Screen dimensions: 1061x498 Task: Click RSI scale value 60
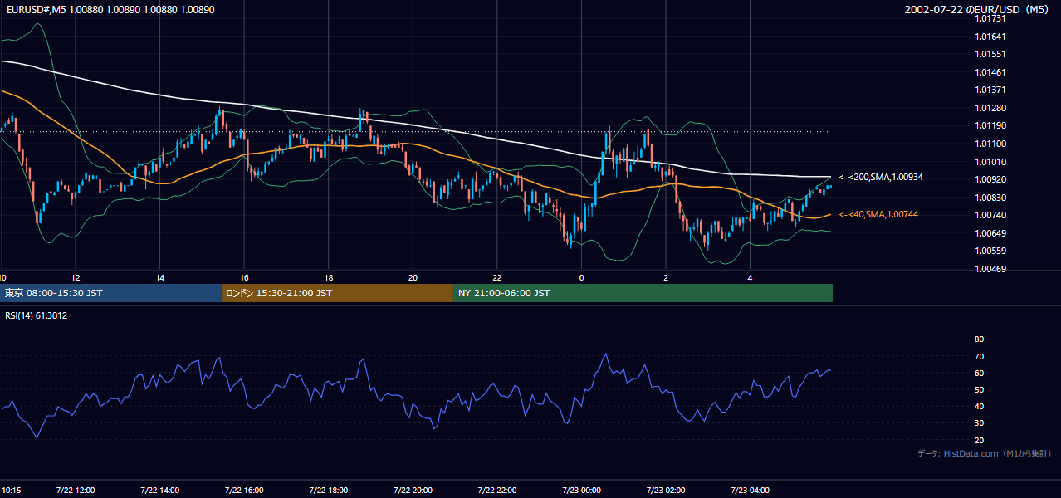click(x=979, y=373)
